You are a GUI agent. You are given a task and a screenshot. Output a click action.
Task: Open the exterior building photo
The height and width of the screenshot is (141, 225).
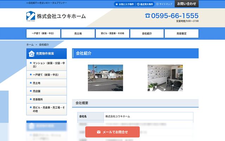tap(105, 78)
